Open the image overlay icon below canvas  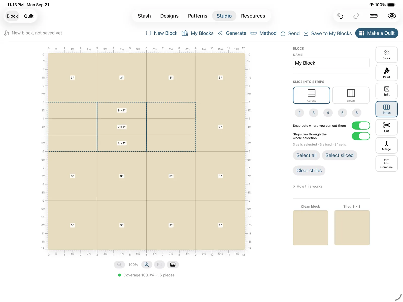pos(173,265)
